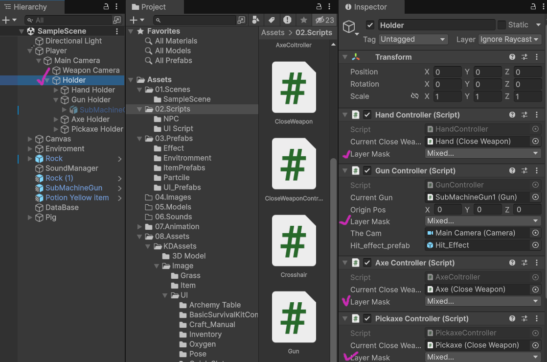The height and width of the screenshot is (362, 547).
Task: Select the Gun script asset
Action: click(x=294, y=323)
